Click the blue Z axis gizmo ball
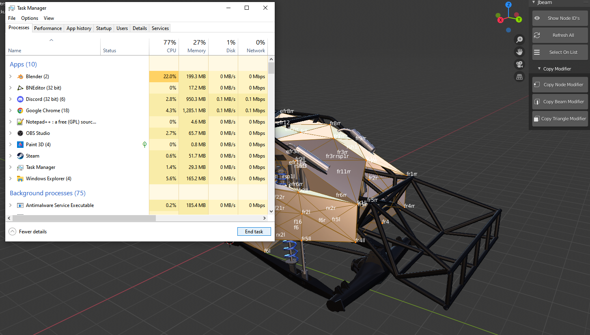Image resolution: width=590 pixels, height=335 pixels. pyautogui.click(x=508, y=5)
